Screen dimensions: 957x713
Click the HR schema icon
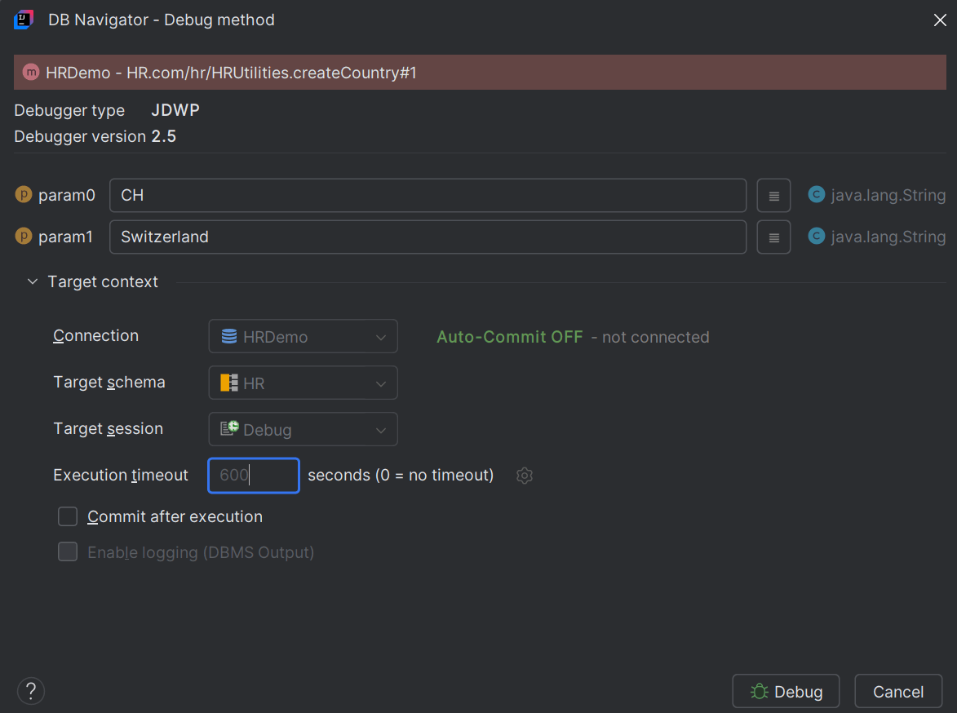(x=229, y=383)
